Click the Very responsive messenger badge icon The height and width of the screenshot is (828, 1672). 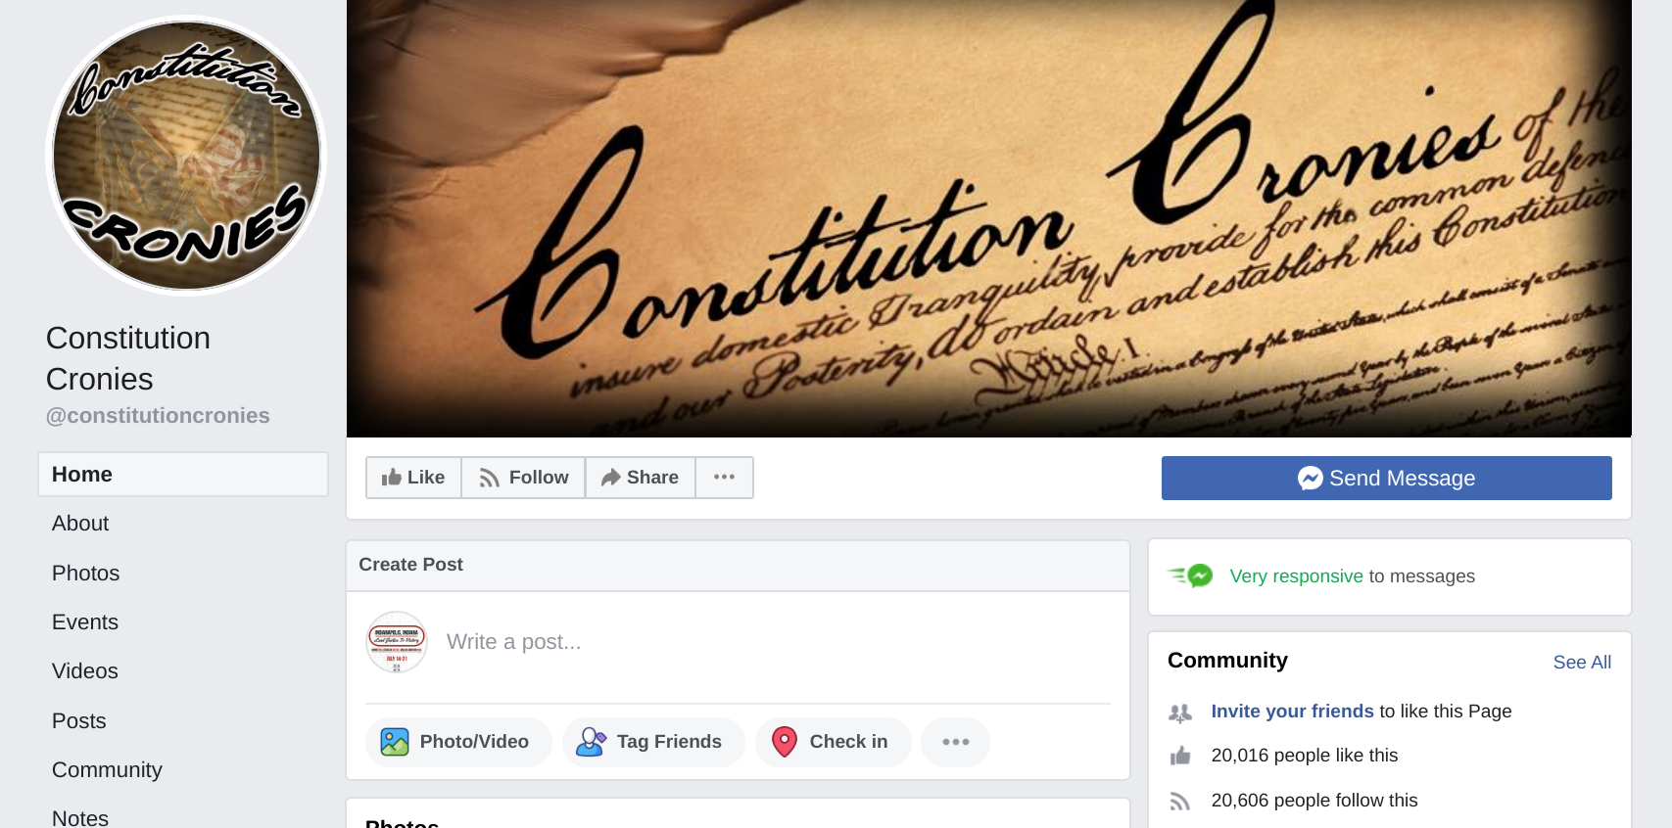click(x=1191, y=575)
